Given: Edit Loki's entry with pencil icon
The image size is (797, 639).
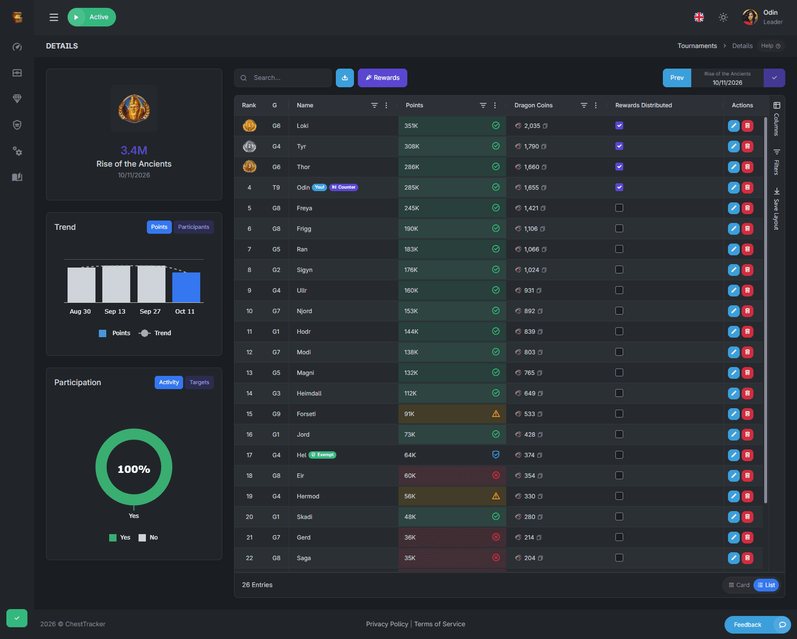Looking at the screenshot, I should pyautogui.click(x=733, y=126).
